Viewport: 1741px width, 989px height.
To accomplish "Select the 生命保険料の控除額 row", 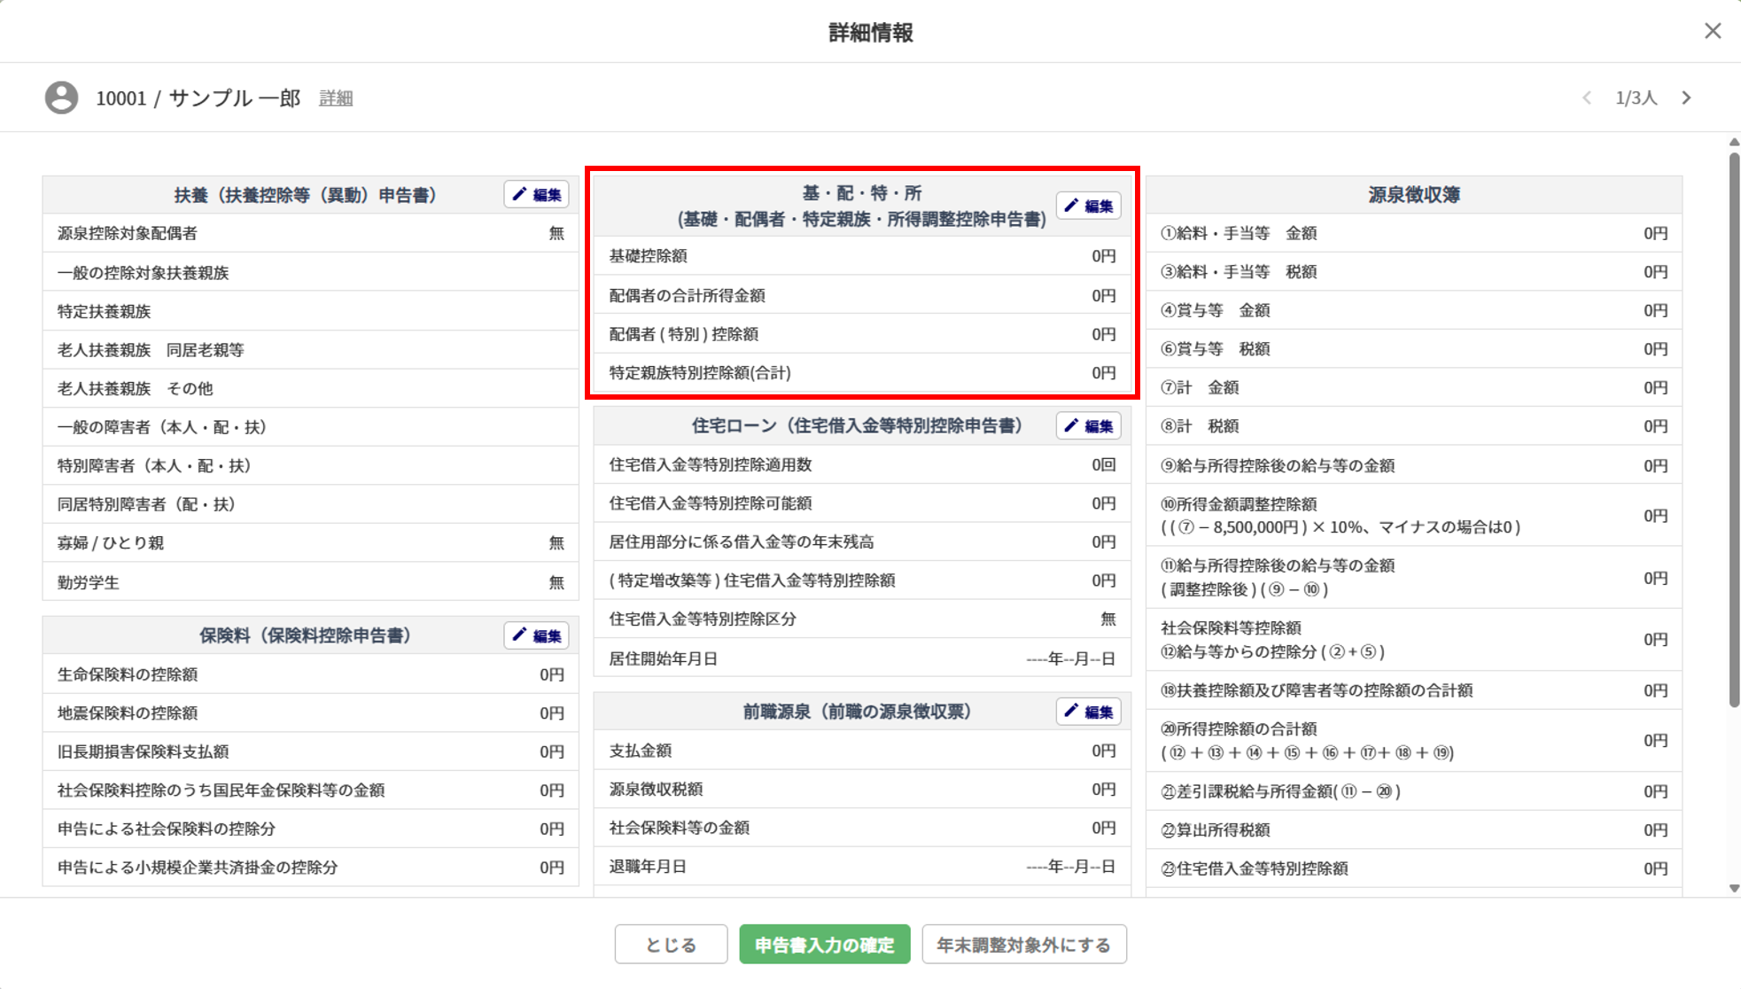I will pyautogui.click(x=310, y=674).
